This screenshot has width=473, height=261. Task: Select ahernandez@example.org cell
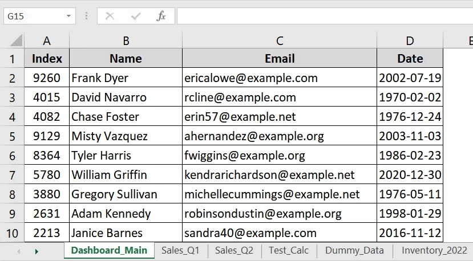[280, 136]
